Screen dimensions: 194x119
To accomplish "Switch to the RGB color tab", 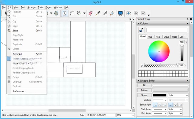I will (150, 37).
